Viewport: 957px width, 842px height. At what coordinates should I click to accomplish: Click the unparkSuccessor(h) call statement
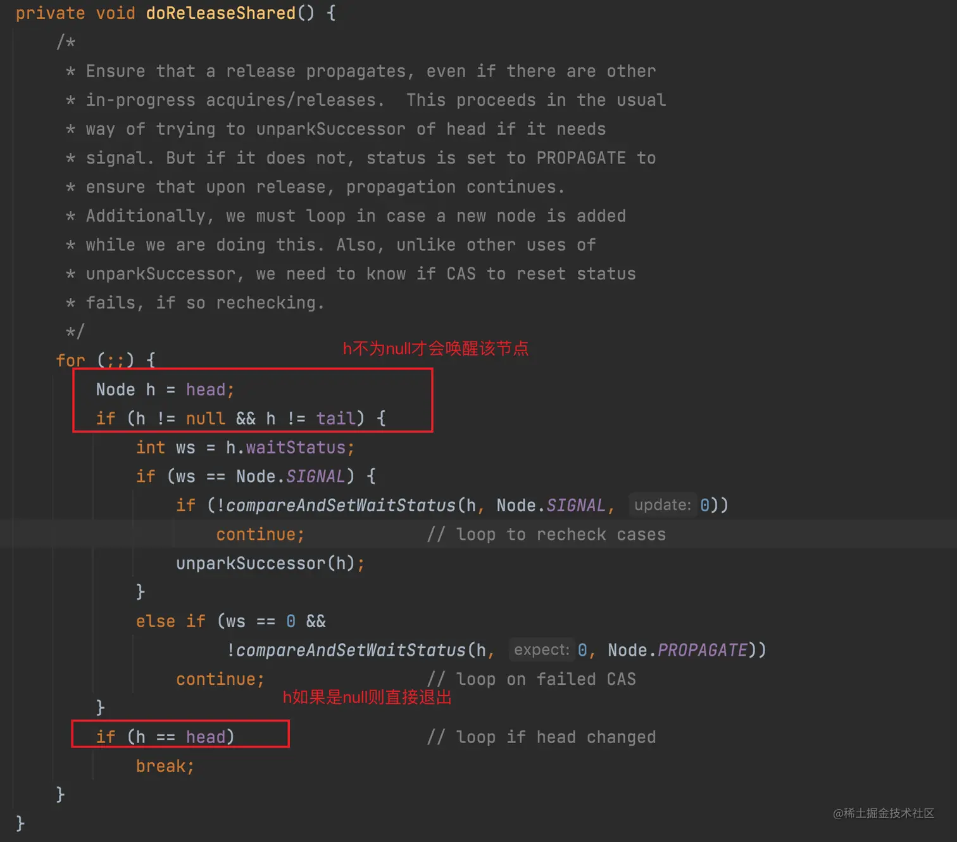pyautogui.click(x=270, y=563)
